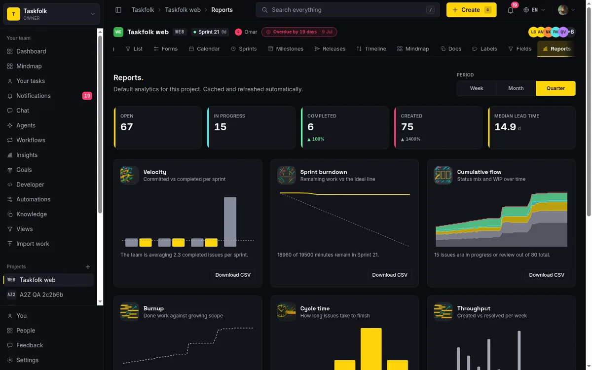Click the Mindmap sidebar icon
Screen dimensions: 592x370
click(x=10, y=66)
